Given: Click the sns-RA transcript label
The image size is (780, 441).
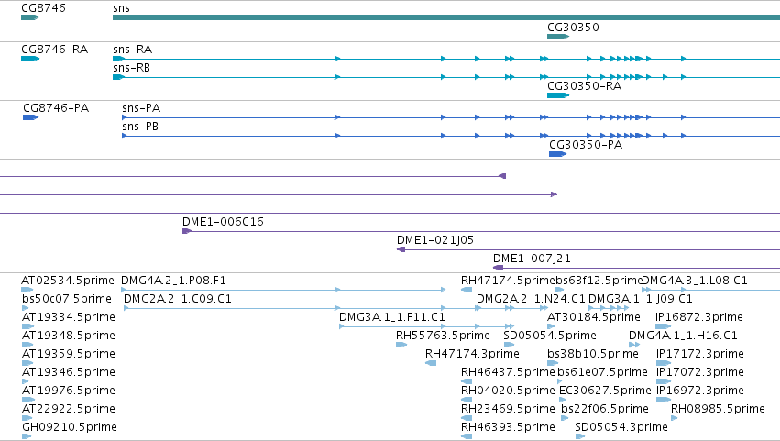Looking at the screenshot, I should (x=132, y=50).
